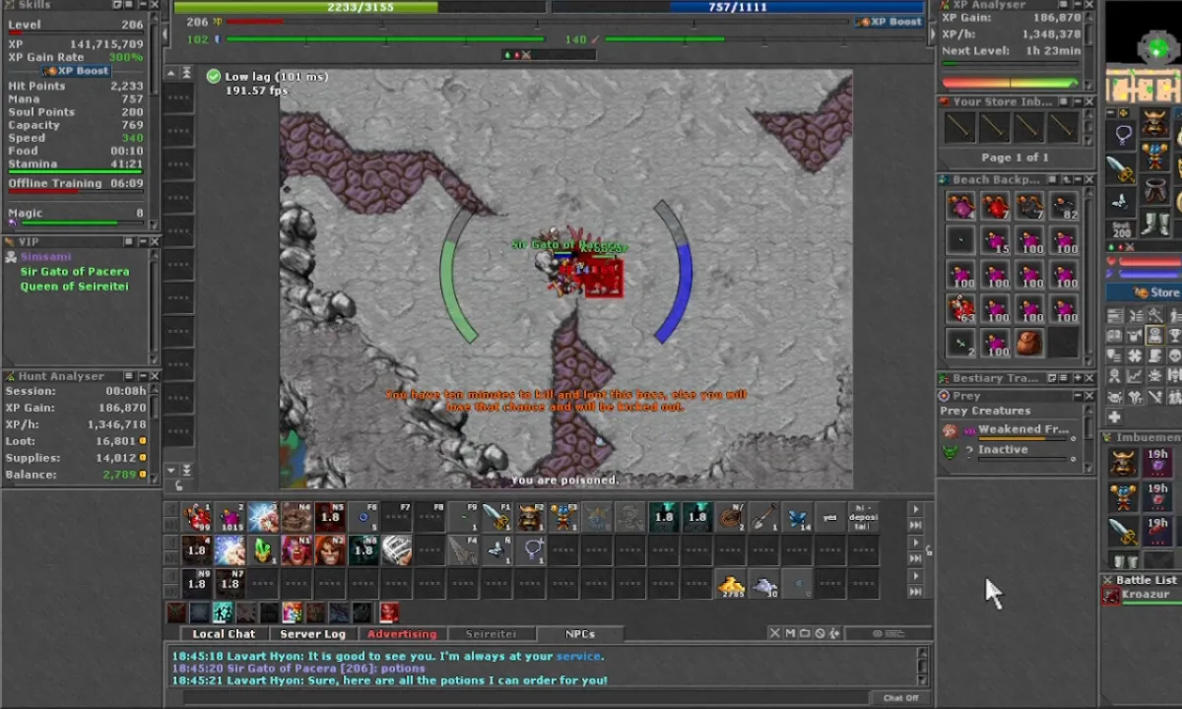This screenshot has width=1182, height=709.
Task: Select Kroazur in Battle List
Action: (1143, 594)
